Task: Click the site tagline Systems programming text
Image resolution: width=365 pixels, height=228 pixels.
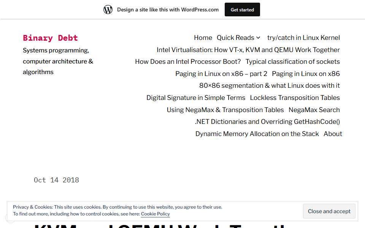Action: click(x=58, y=61)
